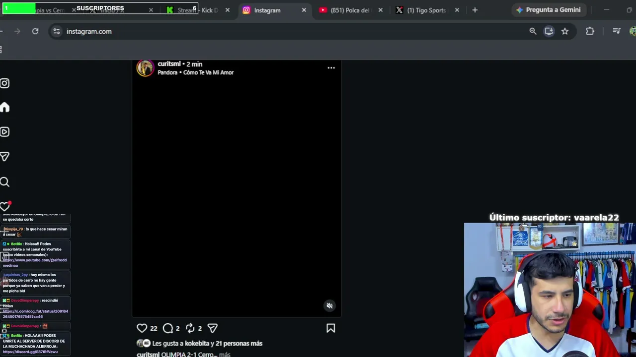Expand caption with the más link
Screen dimensions: 636x357
225,355
